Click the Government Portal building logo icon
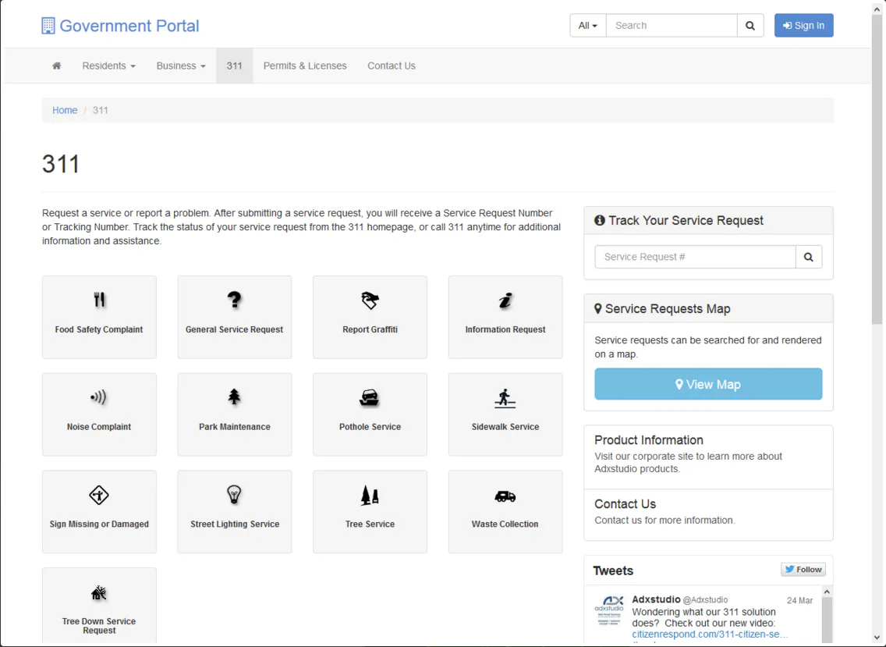Image resolution: width=886 pixels, height=647 pixels. (48, 26)
